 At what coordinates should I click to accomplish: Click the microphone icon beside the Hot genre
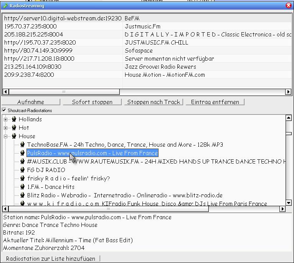(x=14, y=128)
